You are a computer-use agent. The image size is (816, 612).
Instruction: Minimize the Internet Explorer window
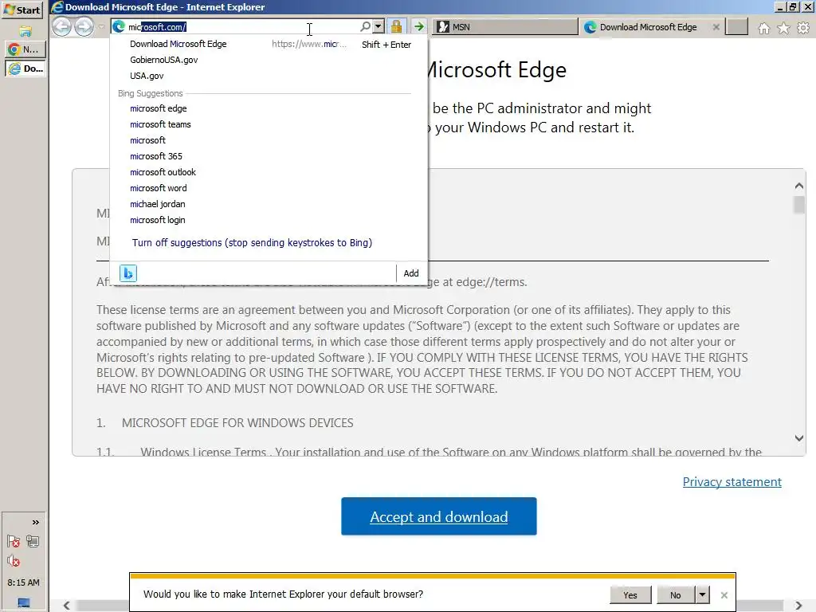tap(780, 7)
